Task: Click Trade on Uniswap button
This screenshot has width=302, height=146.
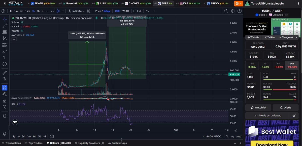Action: 268,116
